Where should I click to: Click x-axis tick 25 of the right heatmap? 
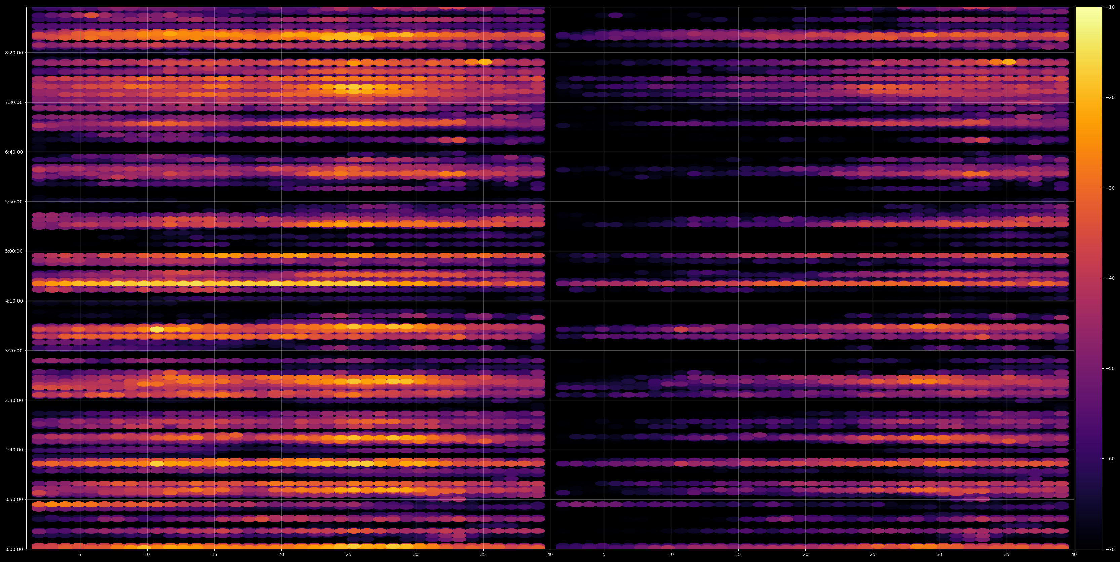tap(873, 554)
